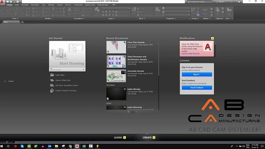Click the yellow notifications count badge
Viewport: 265px width, 149px height.
[212, 38]
